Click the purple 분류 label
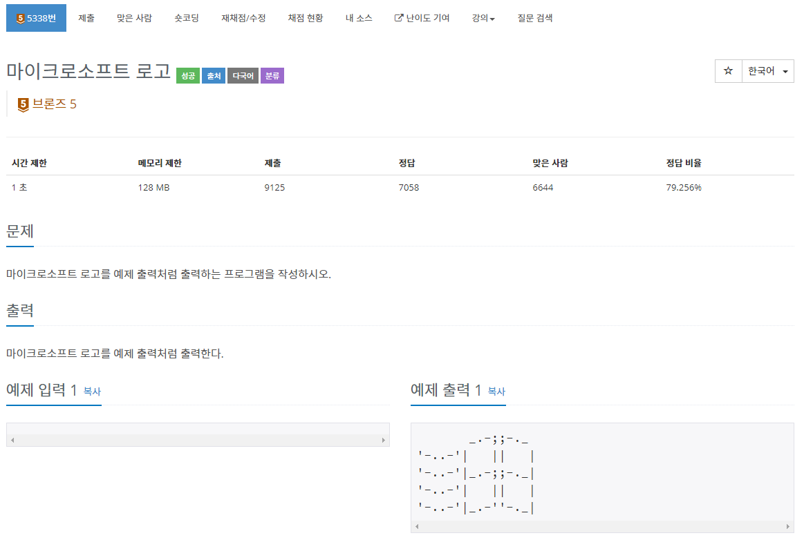 pyautogui.click(x=272, y=76)
